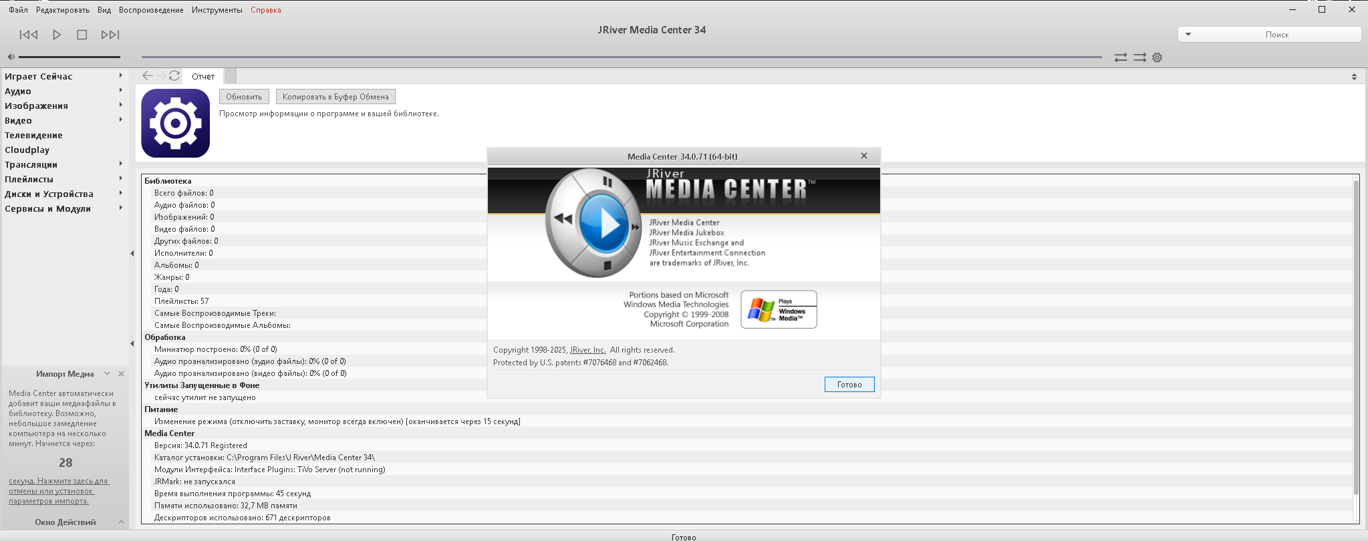This screenshot has height=541, width=1368.
Task: Skip to the previous track
Action: point(29,35)
